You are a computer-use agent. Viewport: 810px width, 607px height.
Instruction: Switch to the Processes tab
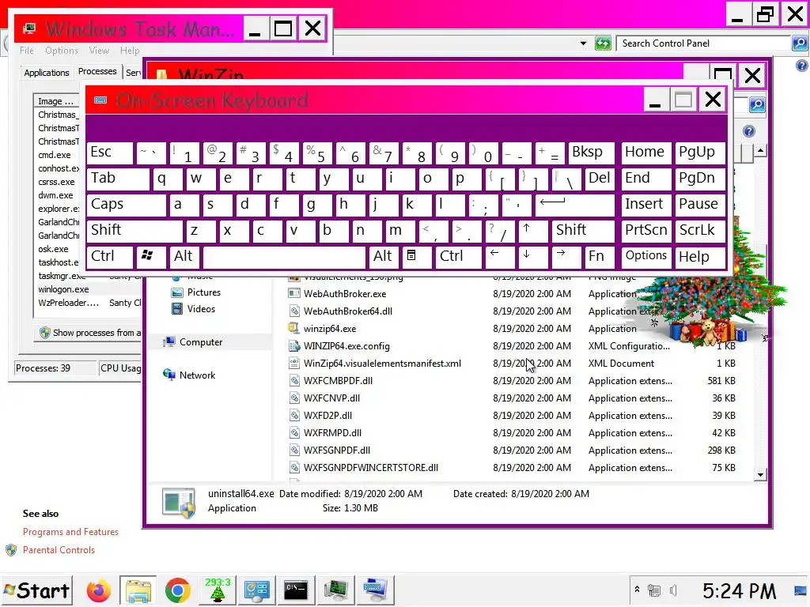[x=97, y=71]
